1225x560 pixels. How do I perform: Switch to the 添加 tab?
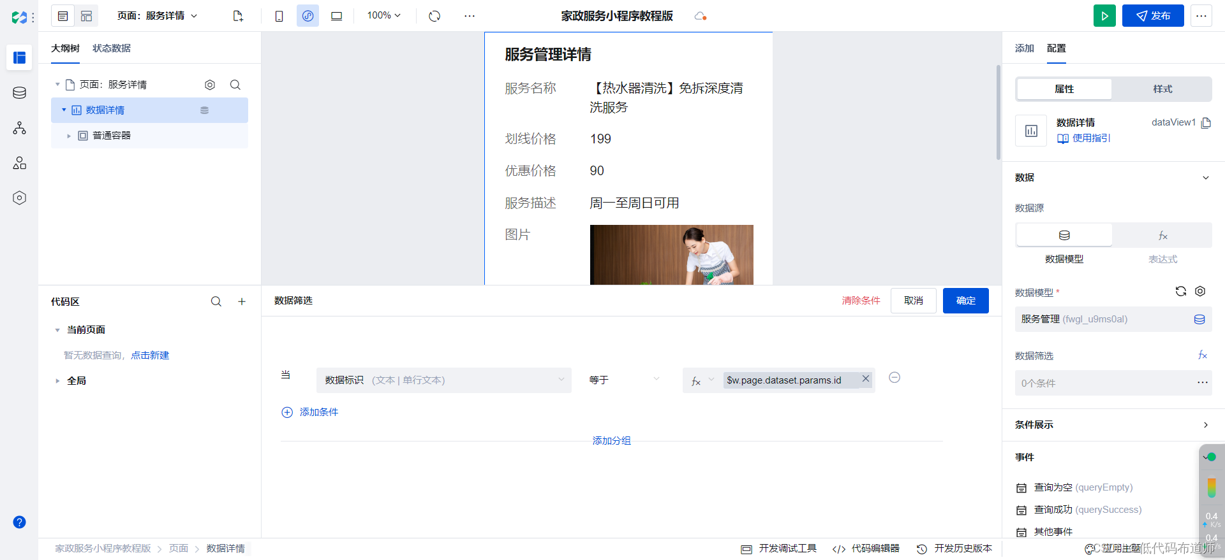[x=1025, y=48]
